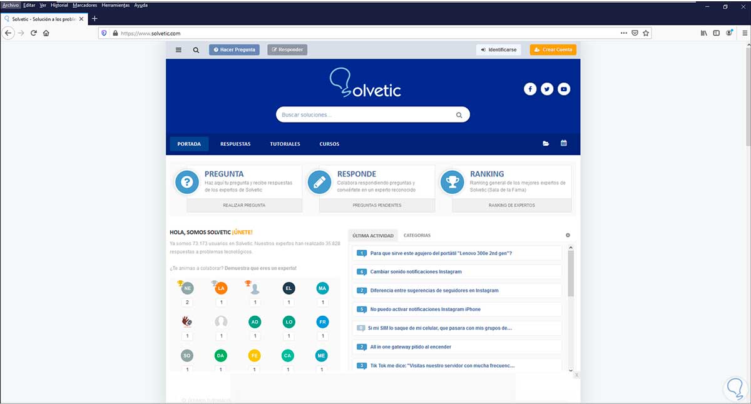
Task: Switch to the ÚLTIMA ACTIVIDAD tab
Action: coord(373,236)
